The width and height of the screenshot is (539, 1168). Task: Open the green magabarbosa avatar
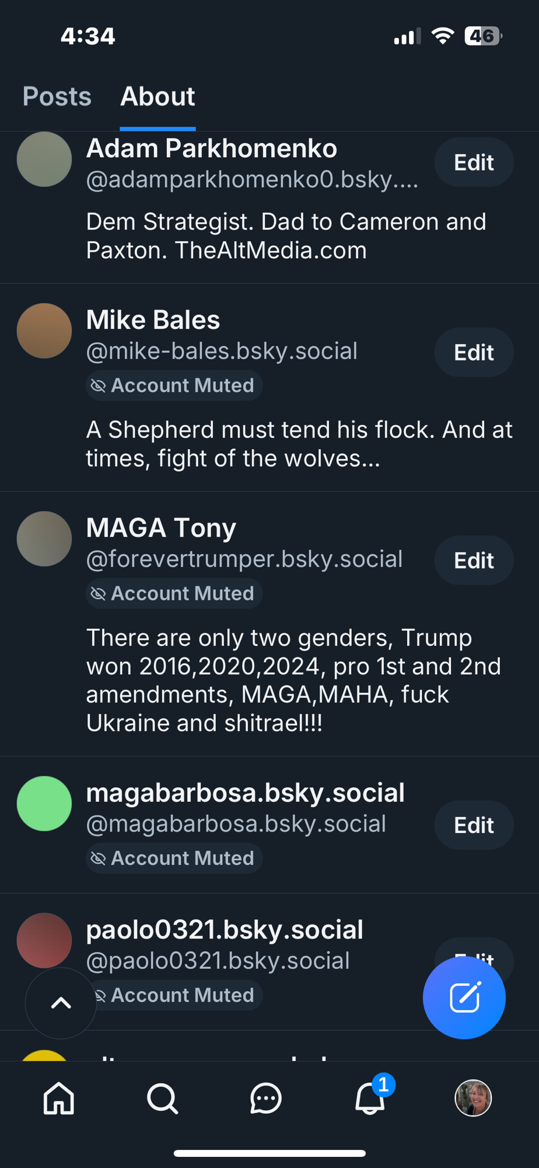(x=44, y=804)
